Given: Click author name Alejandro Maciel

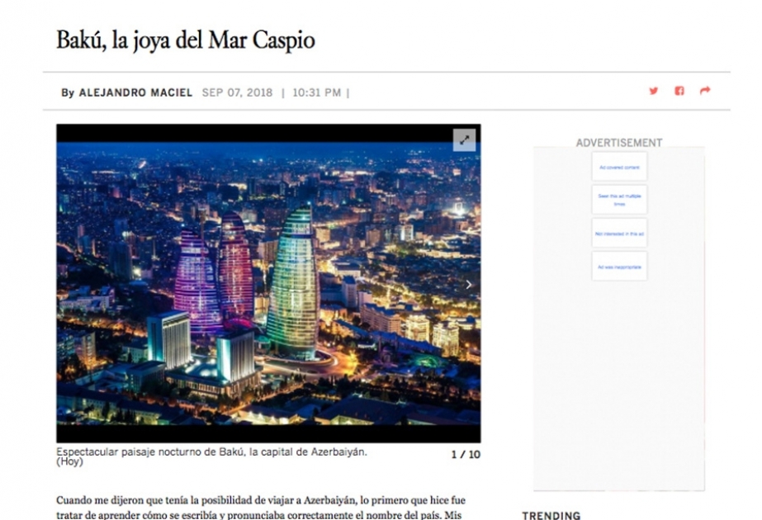Looking at the screenshot, I should pyautogui.click(x=135, y=92).
